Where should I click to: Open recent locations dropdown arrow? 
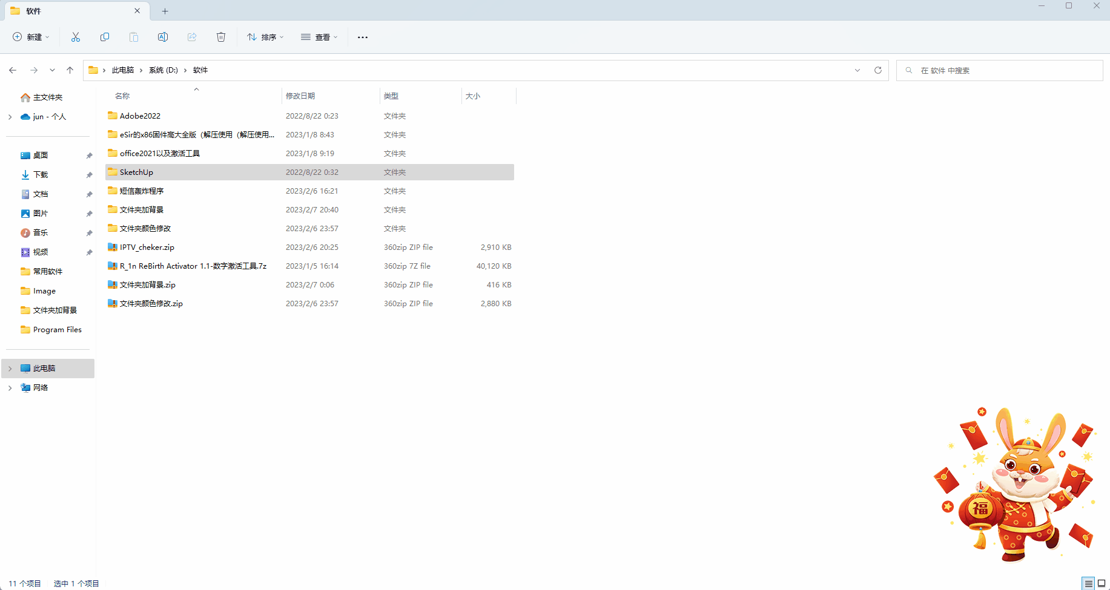tap(53, 70)
